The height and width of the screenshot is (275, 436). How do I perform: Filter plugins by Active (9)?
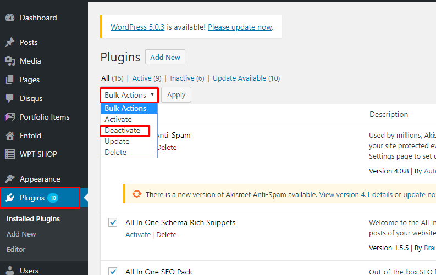tap(147, 78)
